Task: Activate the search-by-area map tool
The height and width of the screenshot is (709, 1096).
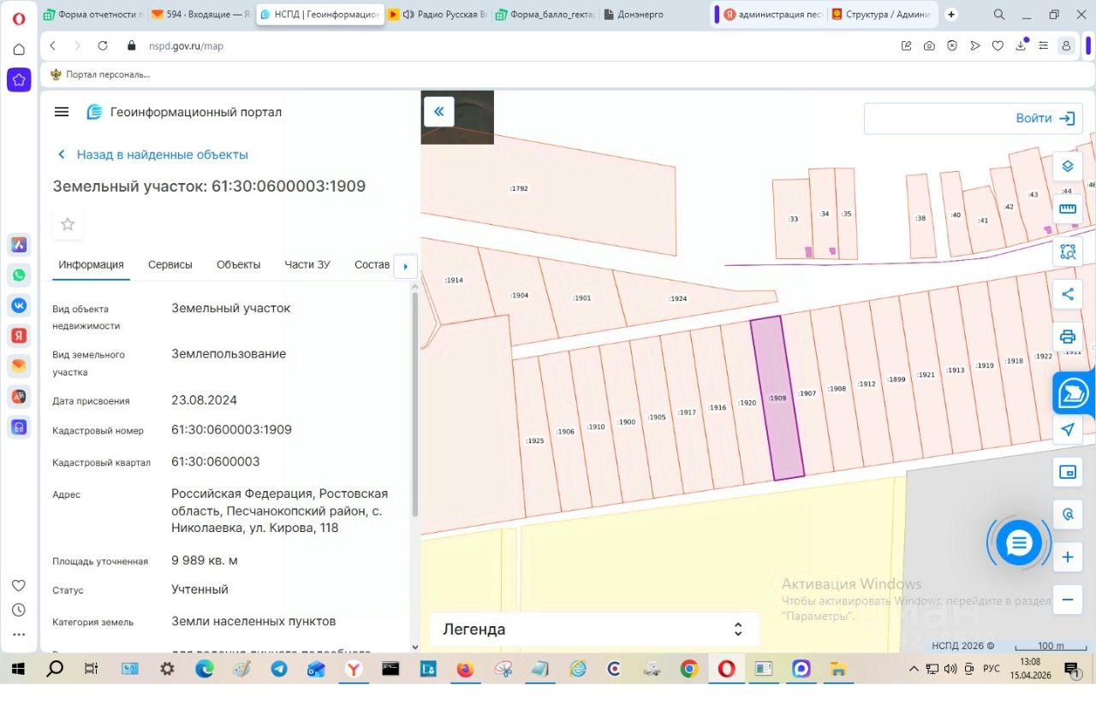Action: click(1067, 251)
